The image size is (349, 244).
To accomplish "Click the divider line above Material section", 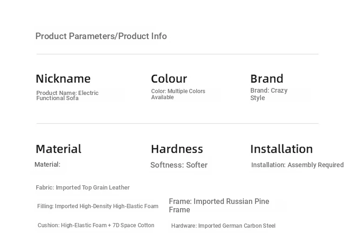I will (x=177, y=123).
